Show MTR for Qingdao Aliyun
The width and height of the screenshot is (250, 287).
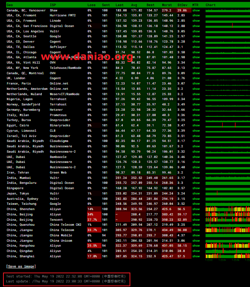click(x=196, y=251)
